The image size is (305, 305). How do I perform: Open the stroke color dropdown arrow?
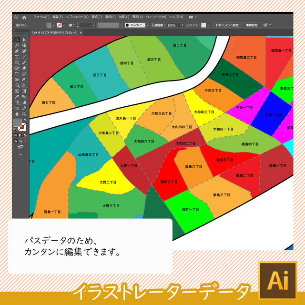pyautogui.click(x=64, y=25)
